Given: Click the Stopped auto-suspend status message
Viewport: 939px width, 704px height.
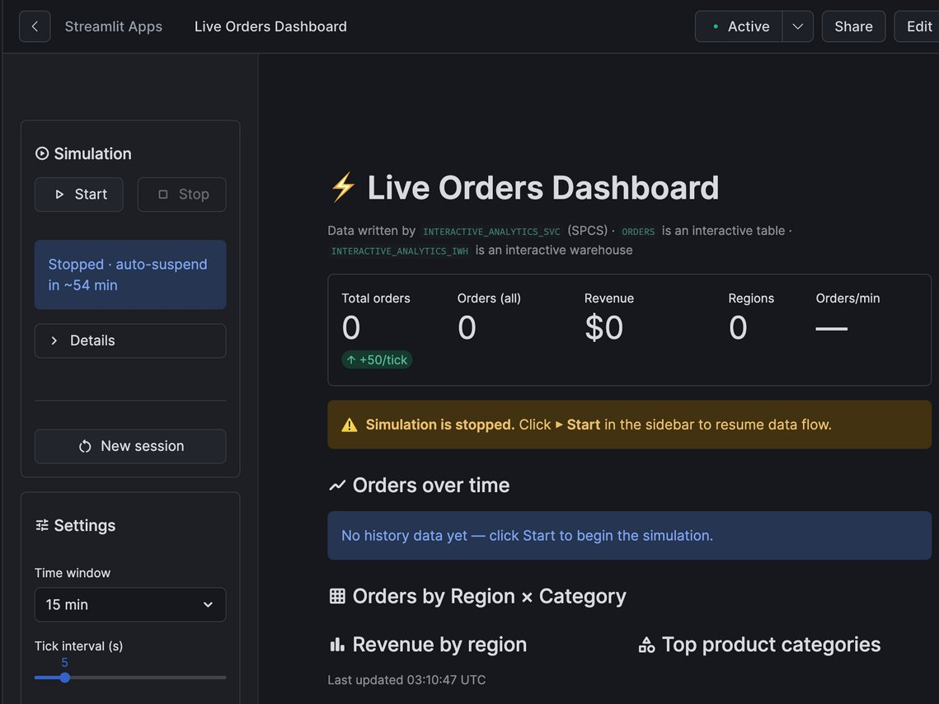Looking at the screenshot, I should click(x=130, y=275).
